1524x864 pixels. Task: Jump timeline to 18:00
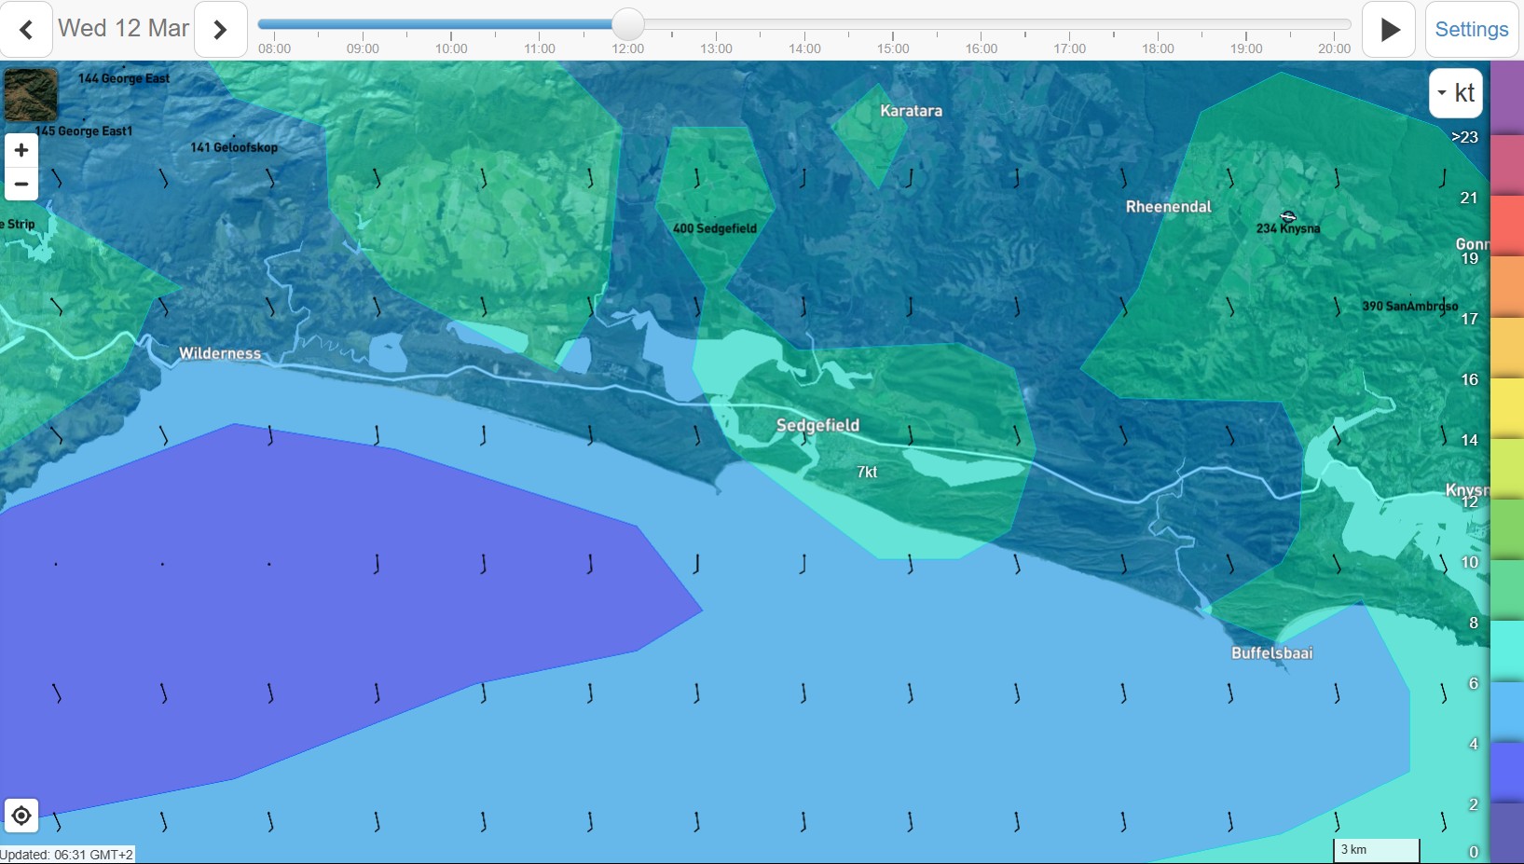point(1159,48)
